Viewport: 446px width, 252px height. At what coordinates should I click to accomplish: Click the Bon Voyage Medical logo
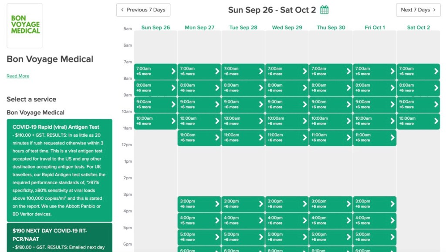(25, 26)
